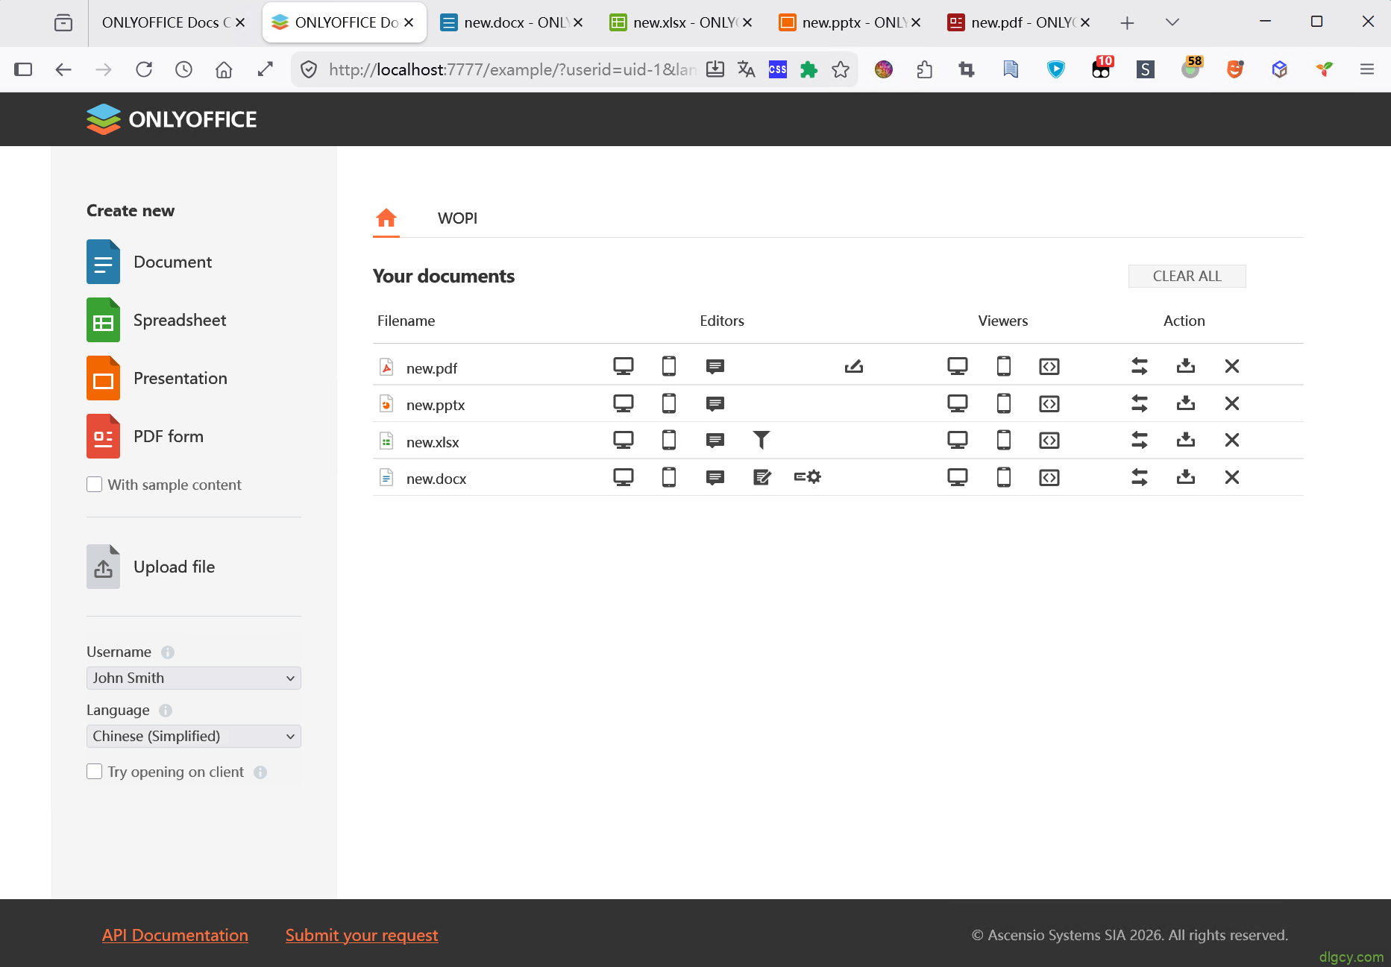Open new.pdf in desktop editor
This screenshot has width=1391, height=967.
(624, 366)
